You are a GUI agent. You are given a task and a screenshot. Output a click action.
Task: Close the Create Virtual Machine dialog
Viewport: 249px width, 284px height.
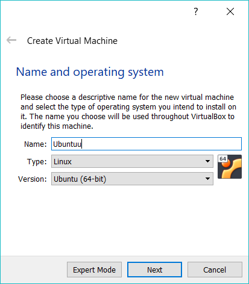230,11
